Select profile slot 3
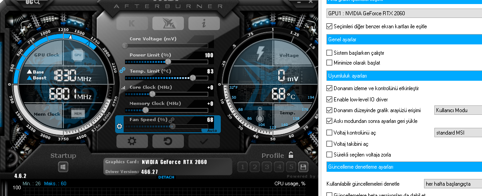 (x=267, y=167)
